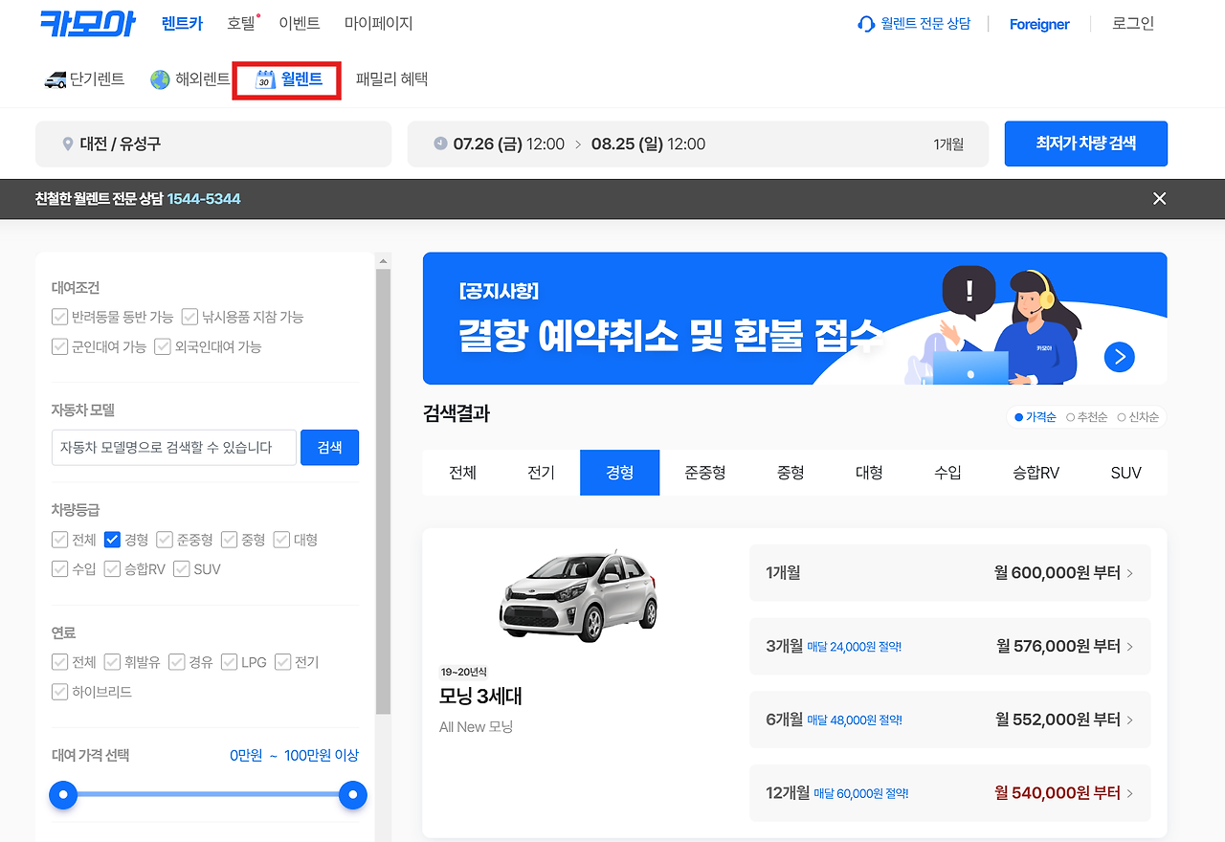Screen dimensions: 1225x842
Task: Click the headset icon beside 월렌트 전문 상담
Action: point(866,24)
